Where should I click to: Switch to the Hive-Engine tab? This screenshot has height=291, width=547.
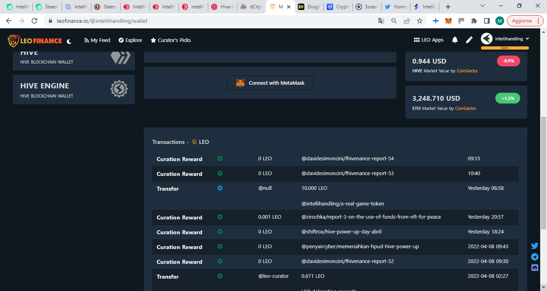(x=223, y=7)
